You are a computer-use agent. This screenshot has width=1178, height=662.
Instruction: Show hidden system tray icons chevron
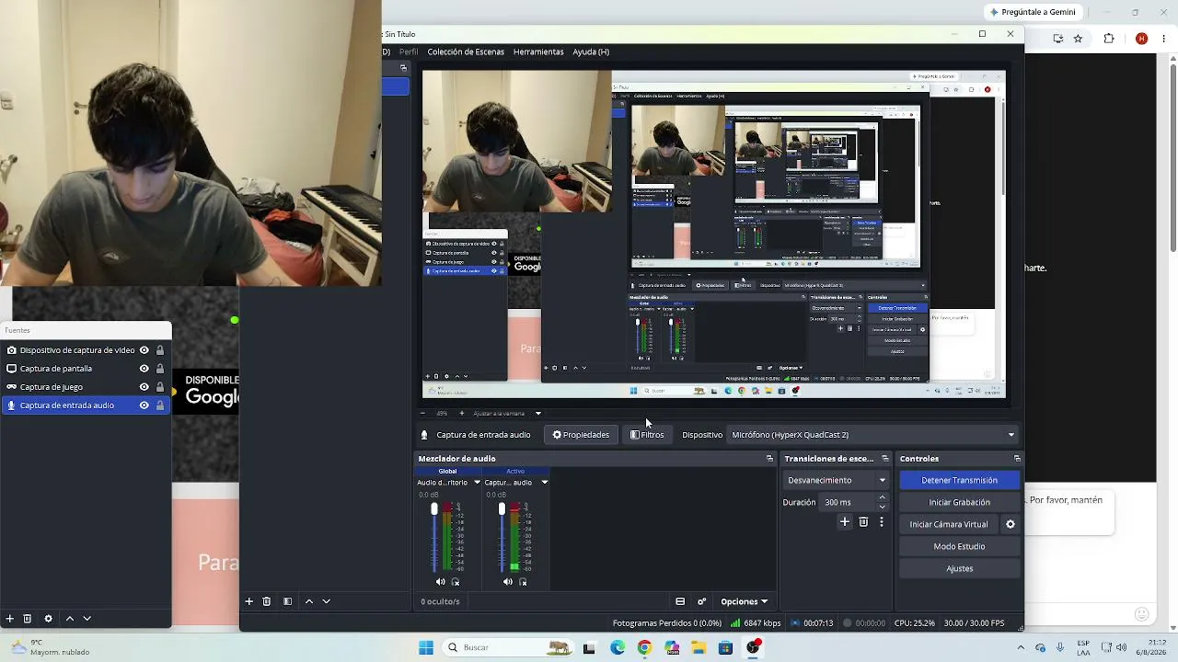point(1021,647)
